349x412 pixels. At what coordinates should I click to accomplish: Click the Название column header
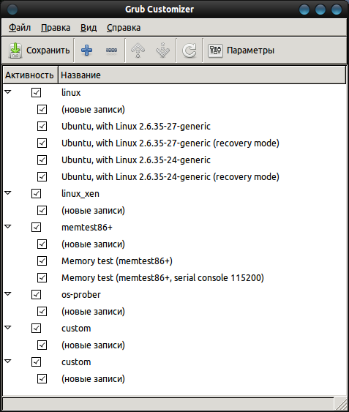[202, 75]
